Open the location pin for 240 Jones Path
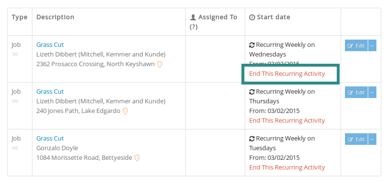Screen dimensions: 389x183 (125, 111)
